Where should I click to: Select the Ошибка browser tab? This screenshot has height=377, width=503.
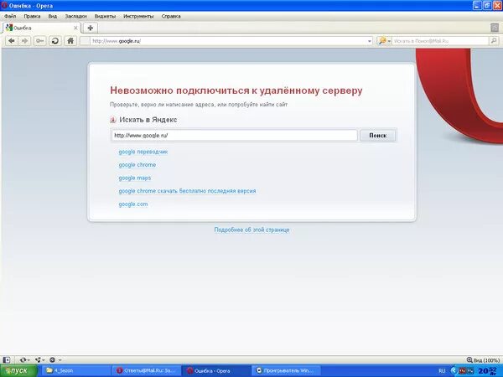[42, 28]
